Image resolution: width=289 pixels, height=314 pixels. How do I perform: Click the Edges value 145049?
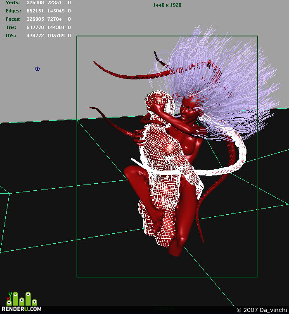[x=56, y=11]
